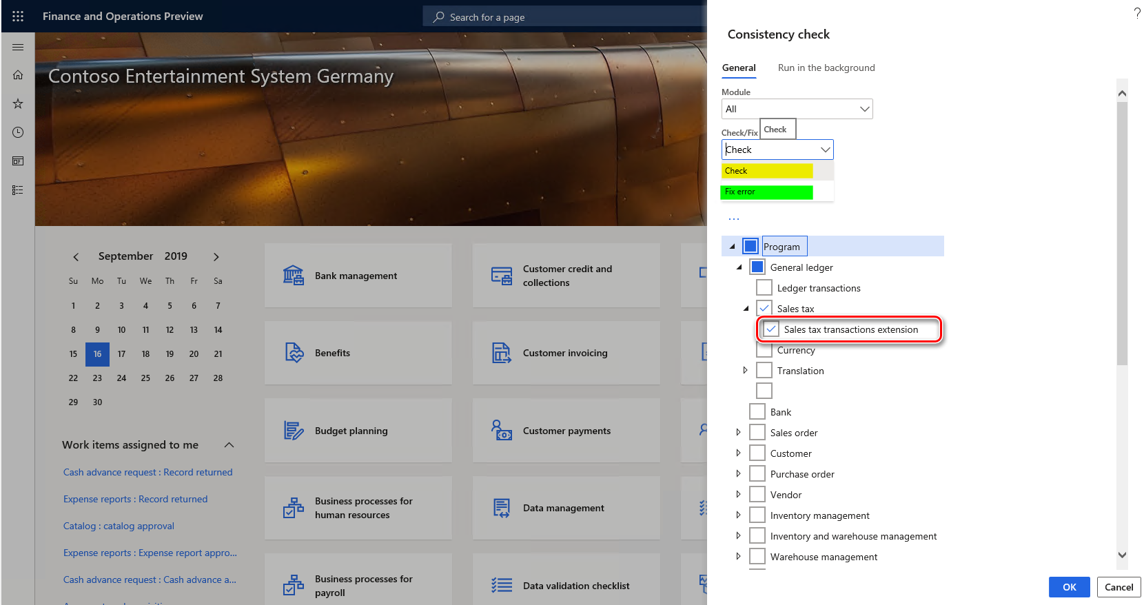This screenshot has height=605, width=1144.
Task: Toggle the Program checkbox
Action: (x=750, y=246)
